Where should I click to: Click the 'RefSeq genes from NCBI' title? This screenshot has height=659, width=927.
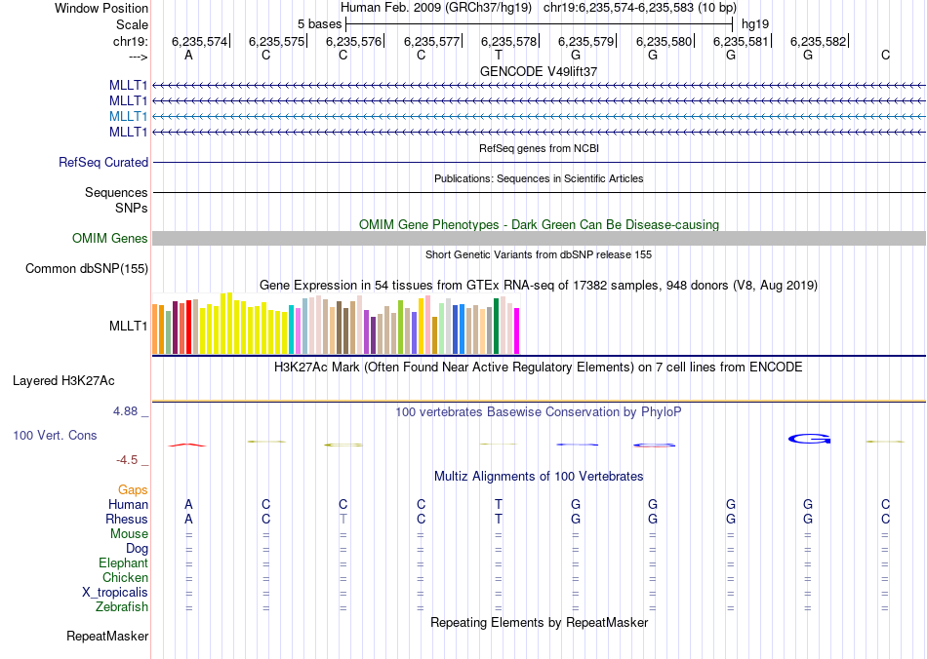click(x=540, y=148)
